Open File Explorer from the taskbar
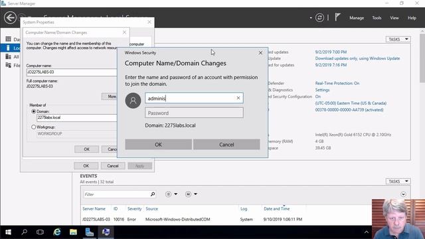This screenshot has height=239, width=425. (73, 232)
